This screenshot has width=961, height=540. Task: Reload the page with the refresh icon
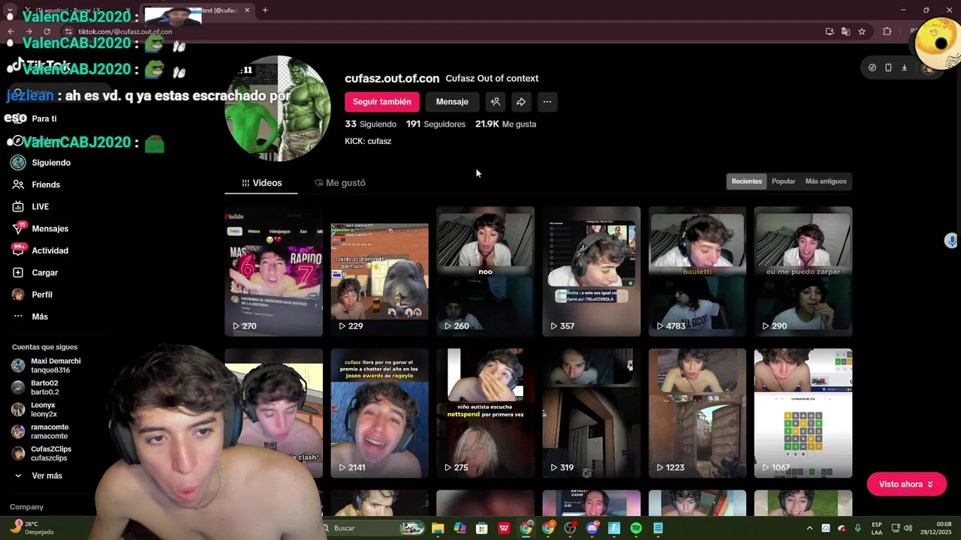click(x=47, y=31)
